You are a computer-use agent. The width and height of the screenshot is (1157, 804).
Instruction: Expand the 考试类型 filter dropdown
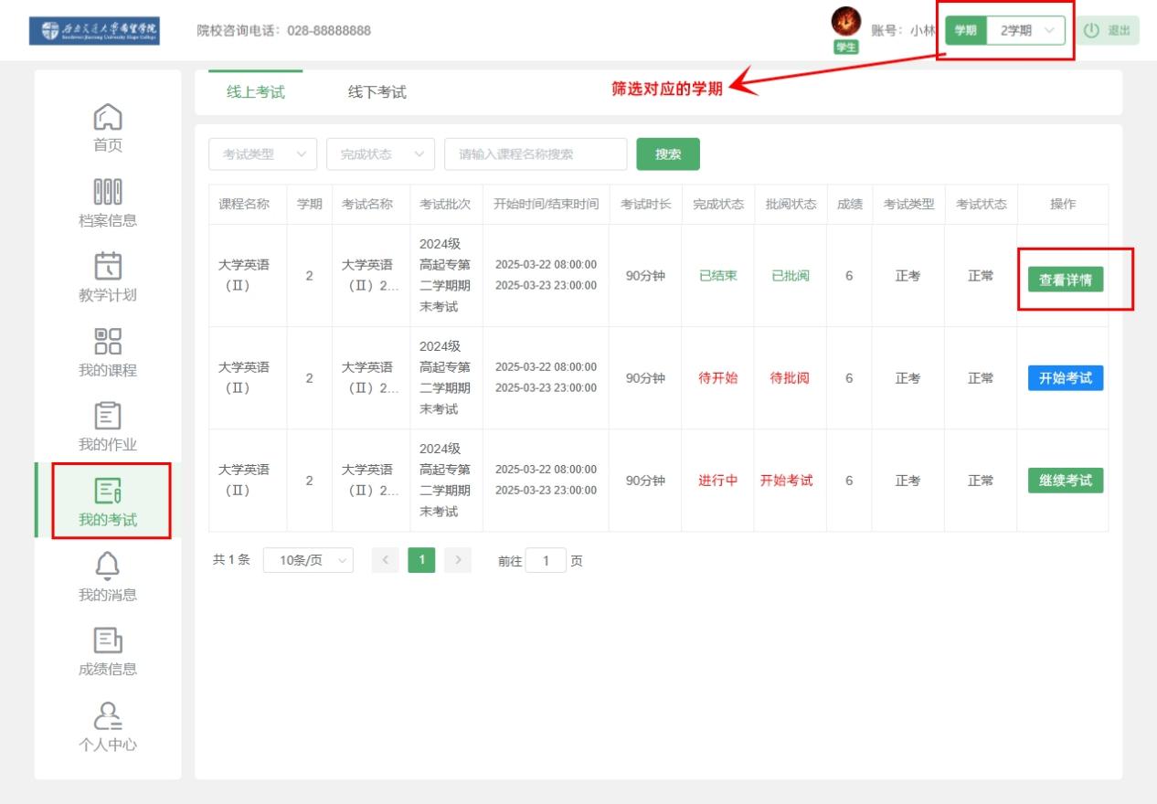pyautogui.click(x=263, y=154)
